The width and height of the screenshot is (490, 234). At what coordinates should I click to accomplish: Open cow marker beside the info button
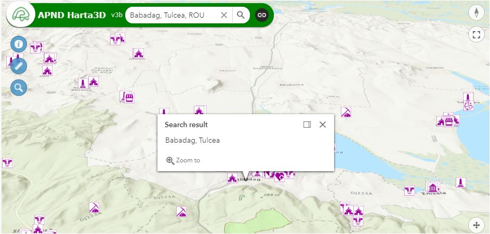click(x=35, y=48)
